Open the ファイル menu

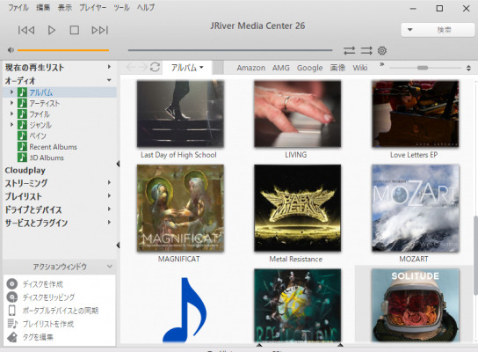[18, 7]
